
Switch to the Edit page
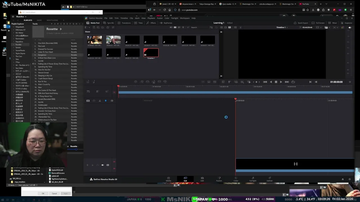click(x=202, y=179)
